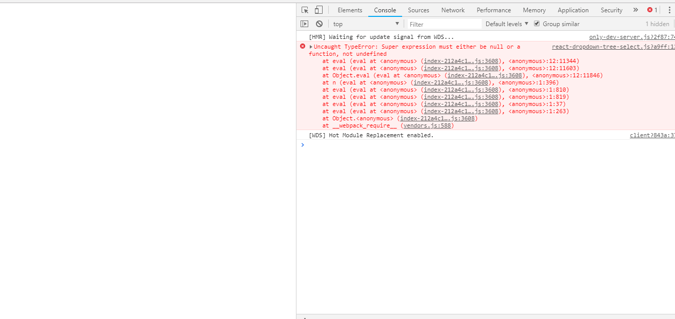Open the Sources tab
This screenshot has height=319, width=675.
419,10
